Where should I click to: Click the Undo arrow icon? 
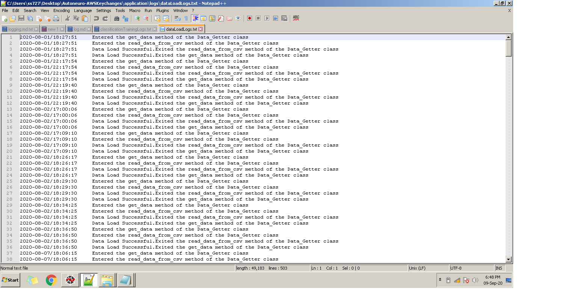point(97,18)
